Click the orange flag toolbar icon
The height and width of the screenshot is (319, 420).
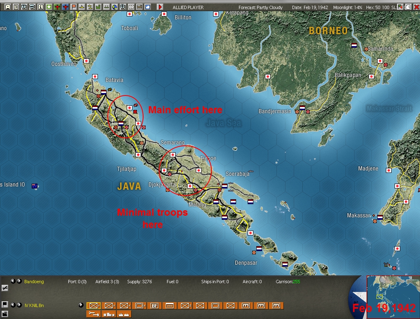coord(74,7)
